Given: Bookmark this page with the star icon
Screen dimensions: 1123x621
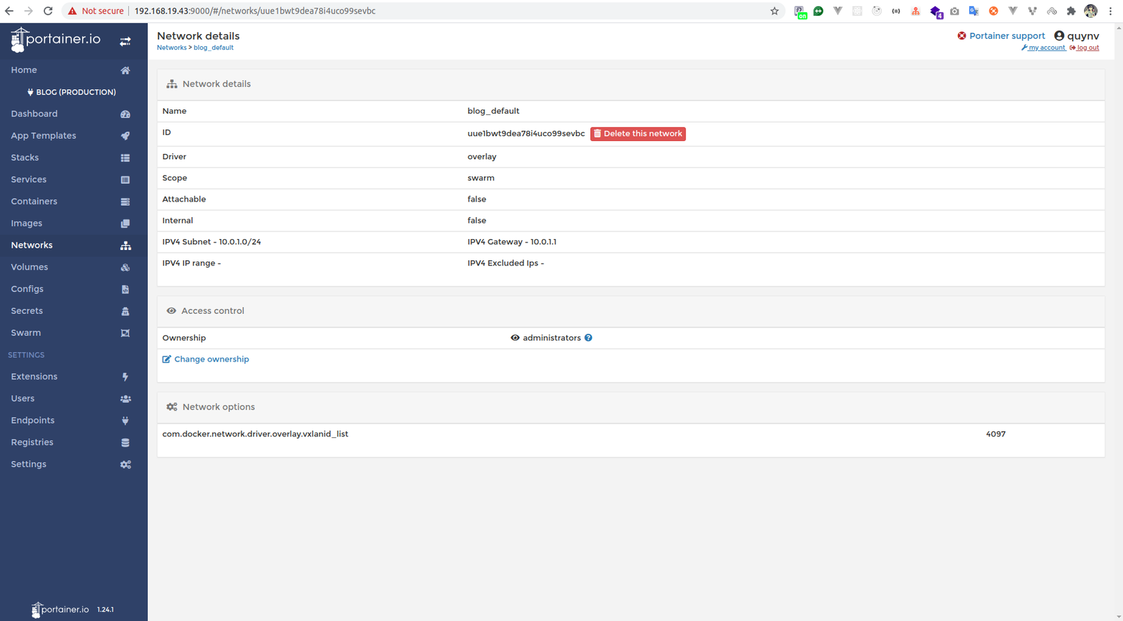Looking at the screenshot, I should click(x=775, y=11).
